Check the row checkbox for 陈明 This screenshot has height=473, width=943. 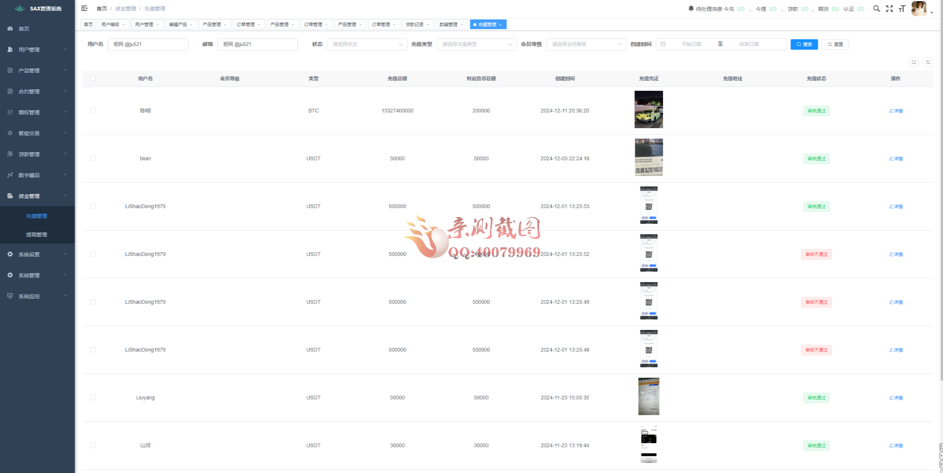[93, 111]
